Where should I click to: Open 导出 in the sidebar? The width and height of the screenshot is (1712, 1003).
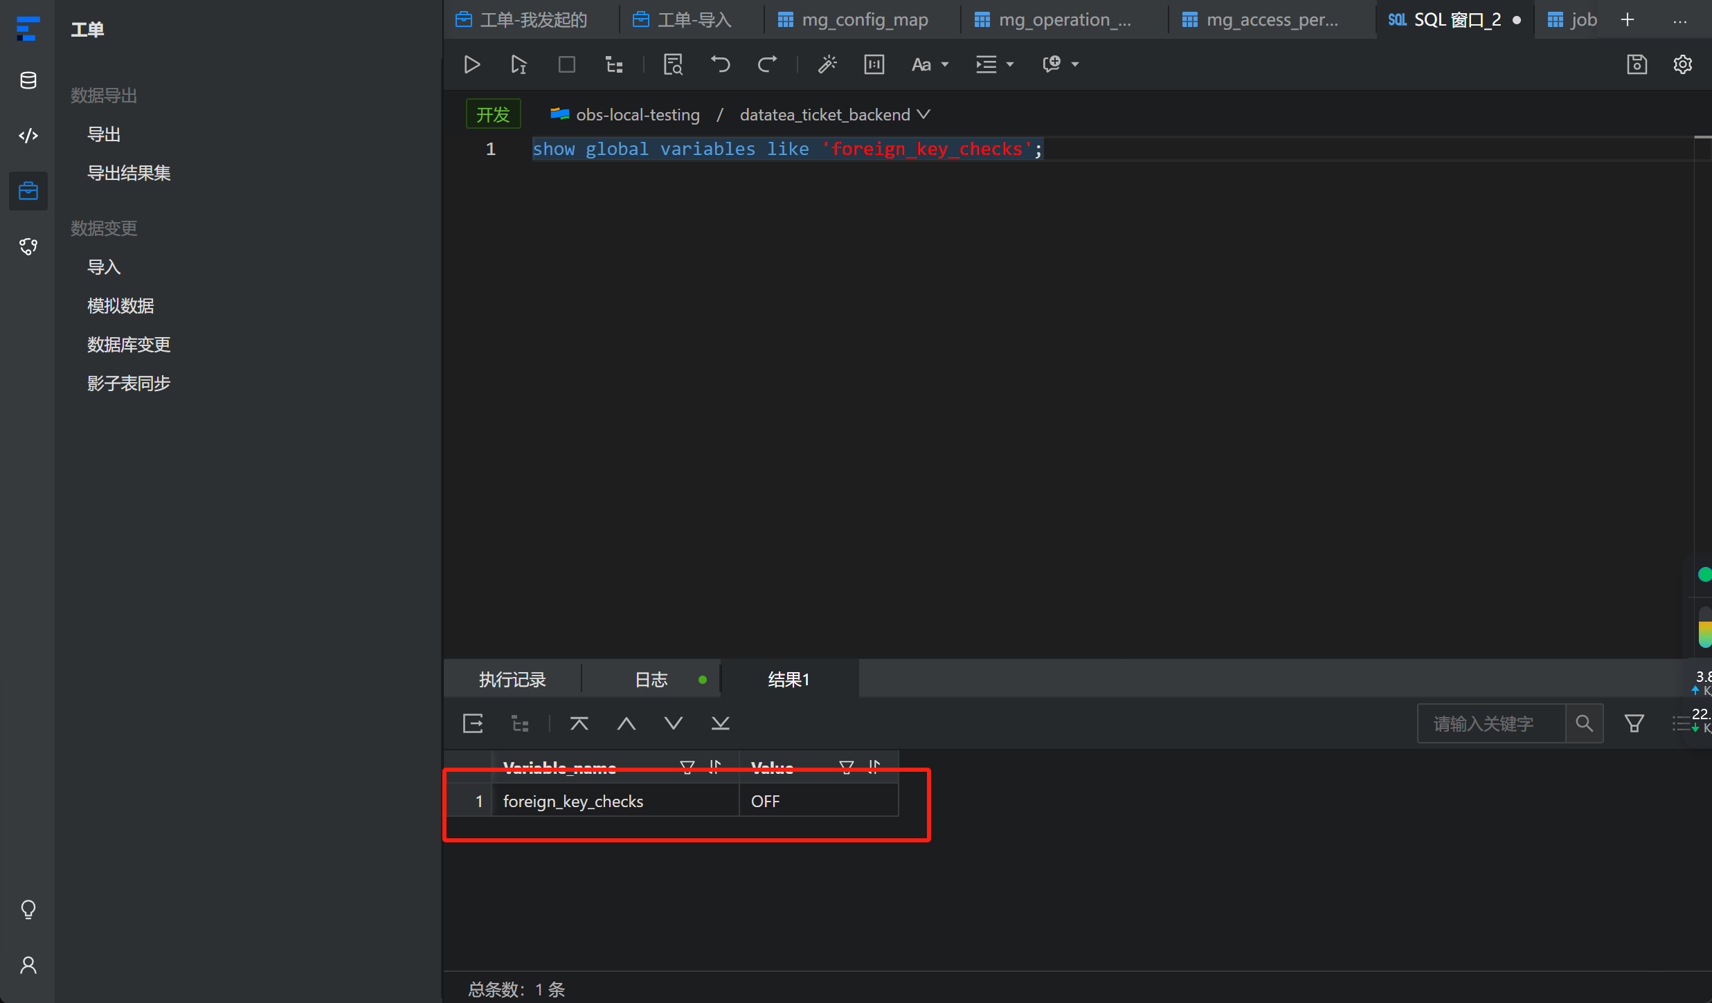pos(104,134)
